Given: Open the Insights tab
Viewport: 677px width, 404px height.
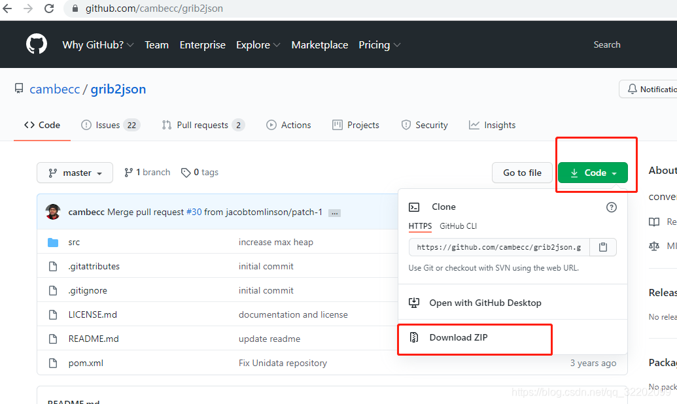Looking at the screenshot, I should click(492, 125).
